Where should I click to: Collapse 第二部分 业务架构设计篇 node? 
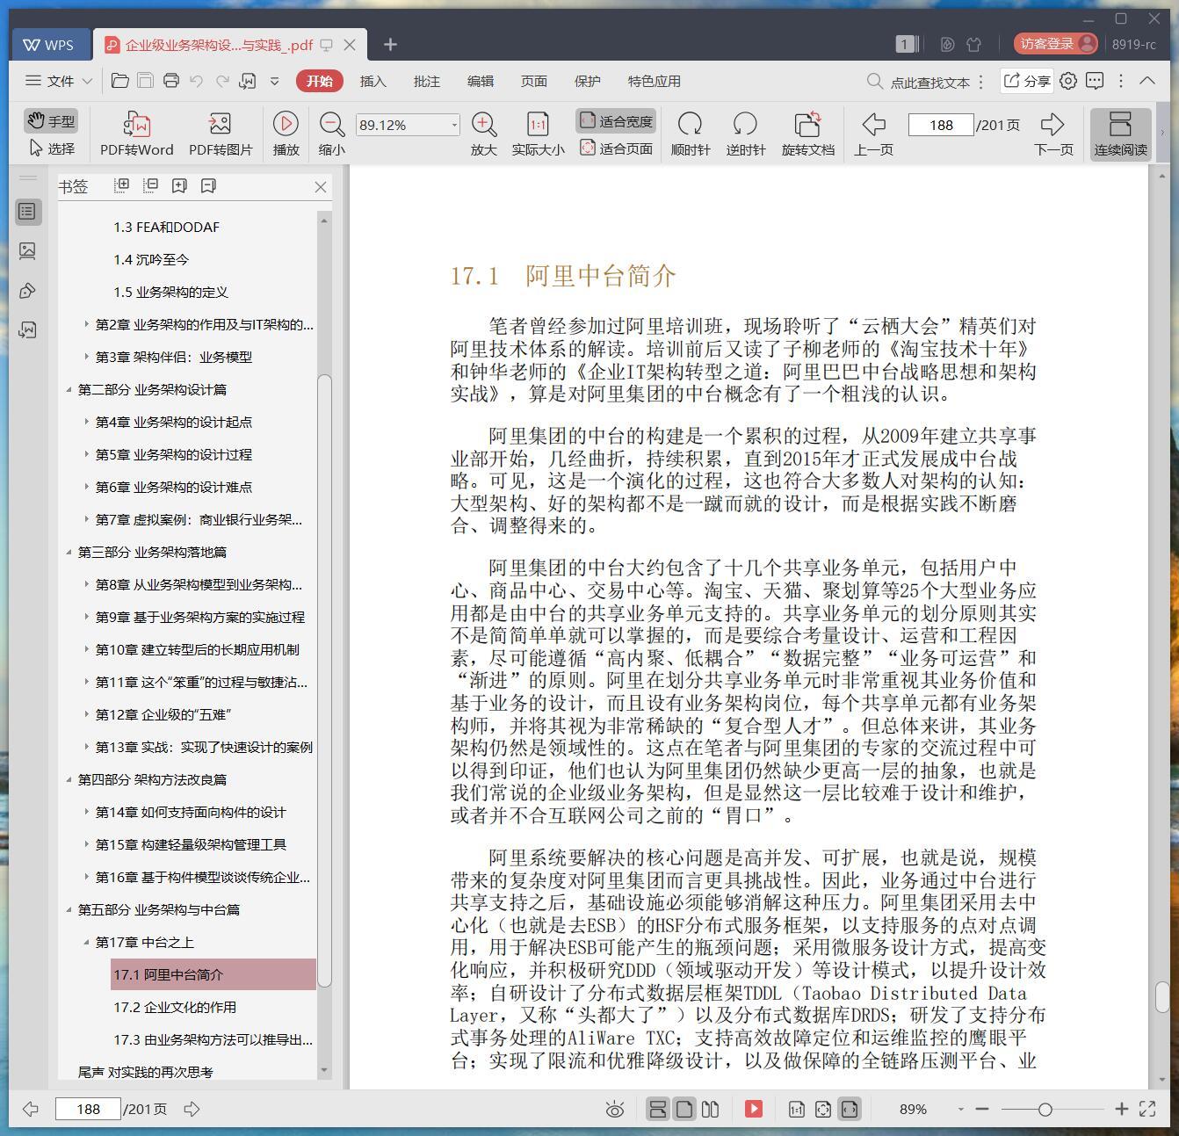pos(69,389)
